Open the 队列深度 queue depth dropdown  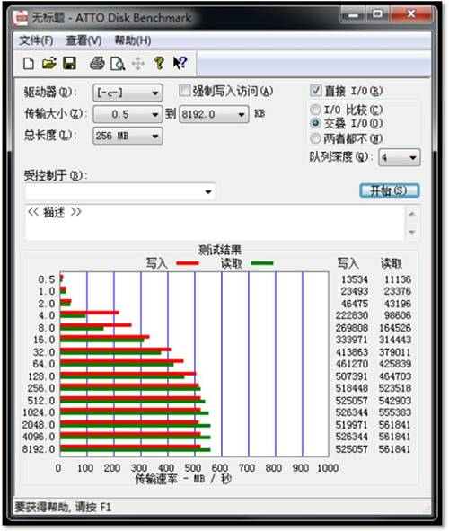(400, 157)
